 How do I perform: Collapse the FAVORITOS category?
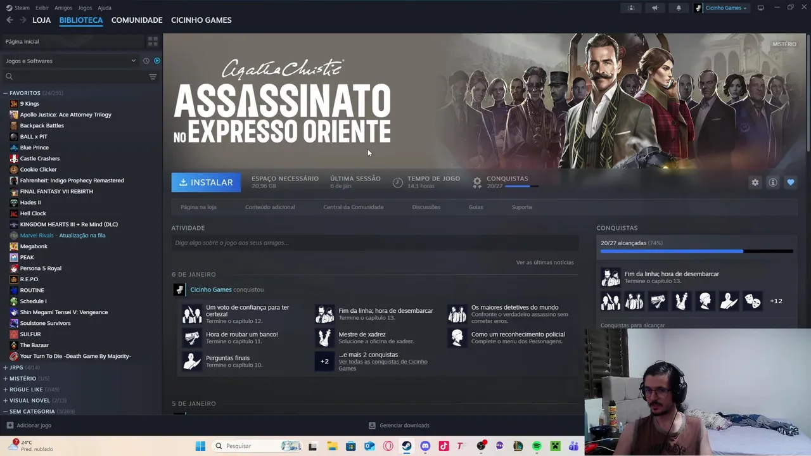(6, 93)
